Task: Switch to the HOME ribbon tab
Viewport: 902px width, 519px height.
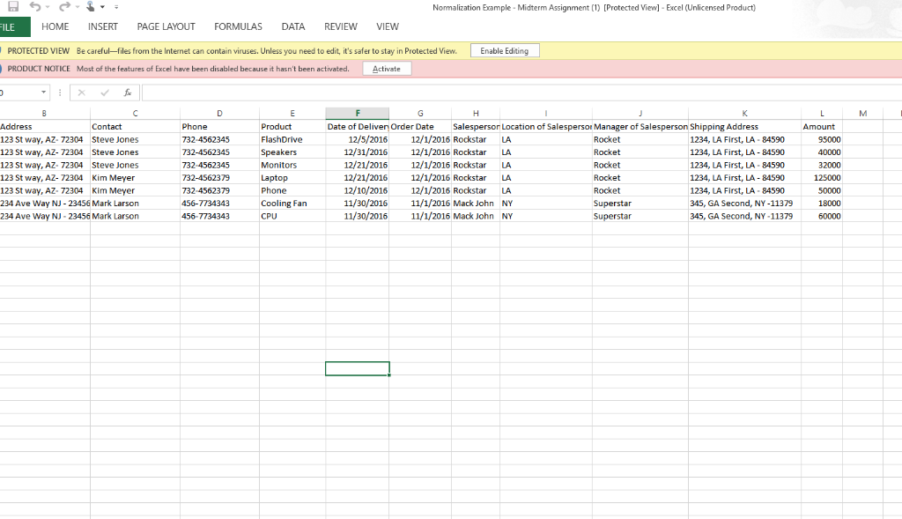Action: pyautogui.click(x=55, y=27)
